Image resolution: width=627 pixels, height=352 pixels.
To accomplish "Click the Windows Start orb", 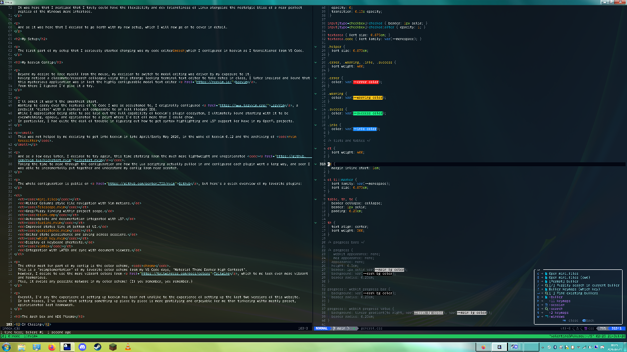I will [x=6, y=347].
